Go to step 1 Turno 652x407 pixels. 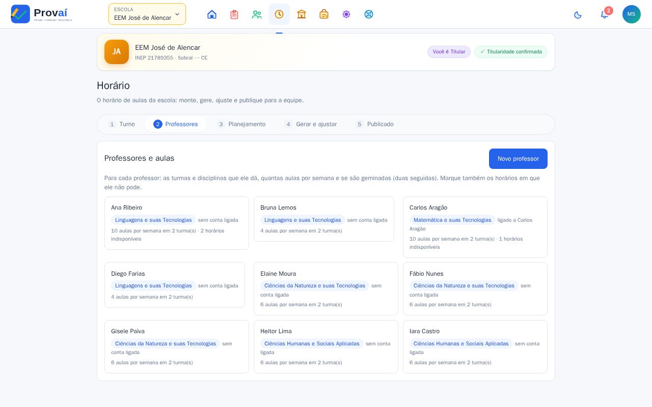click(122, 124)
